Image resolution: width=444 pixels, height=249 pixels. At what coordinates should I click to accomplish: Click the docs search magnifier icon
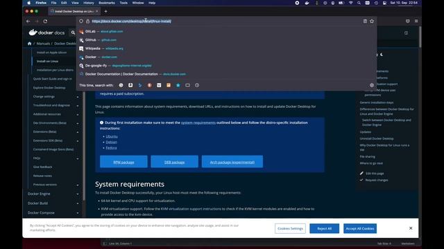point(73,33)
